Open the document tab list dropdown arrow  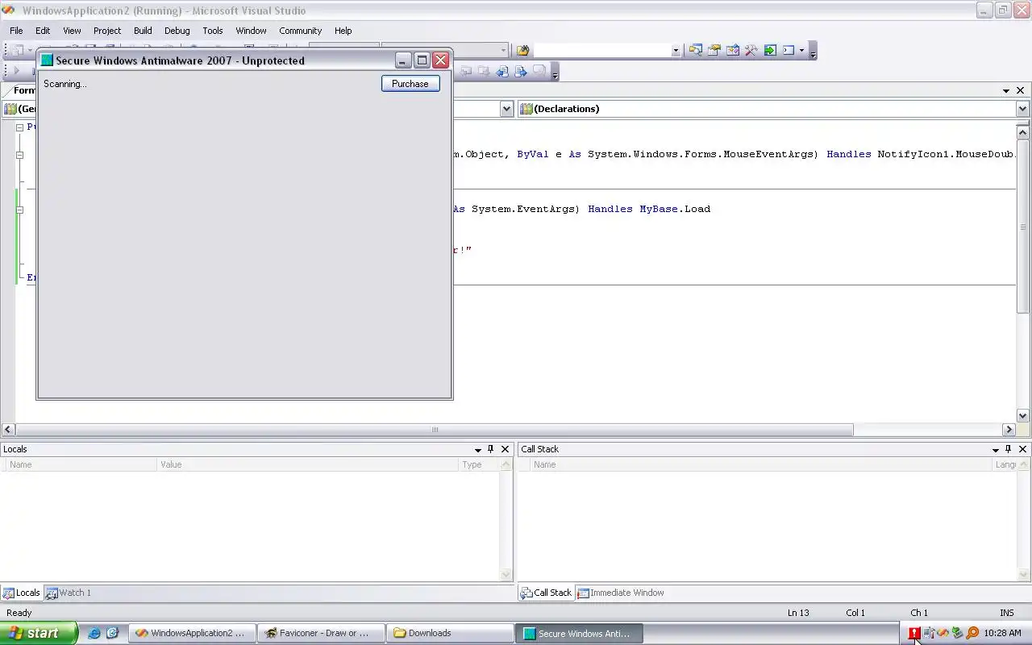pos(1006,90)
